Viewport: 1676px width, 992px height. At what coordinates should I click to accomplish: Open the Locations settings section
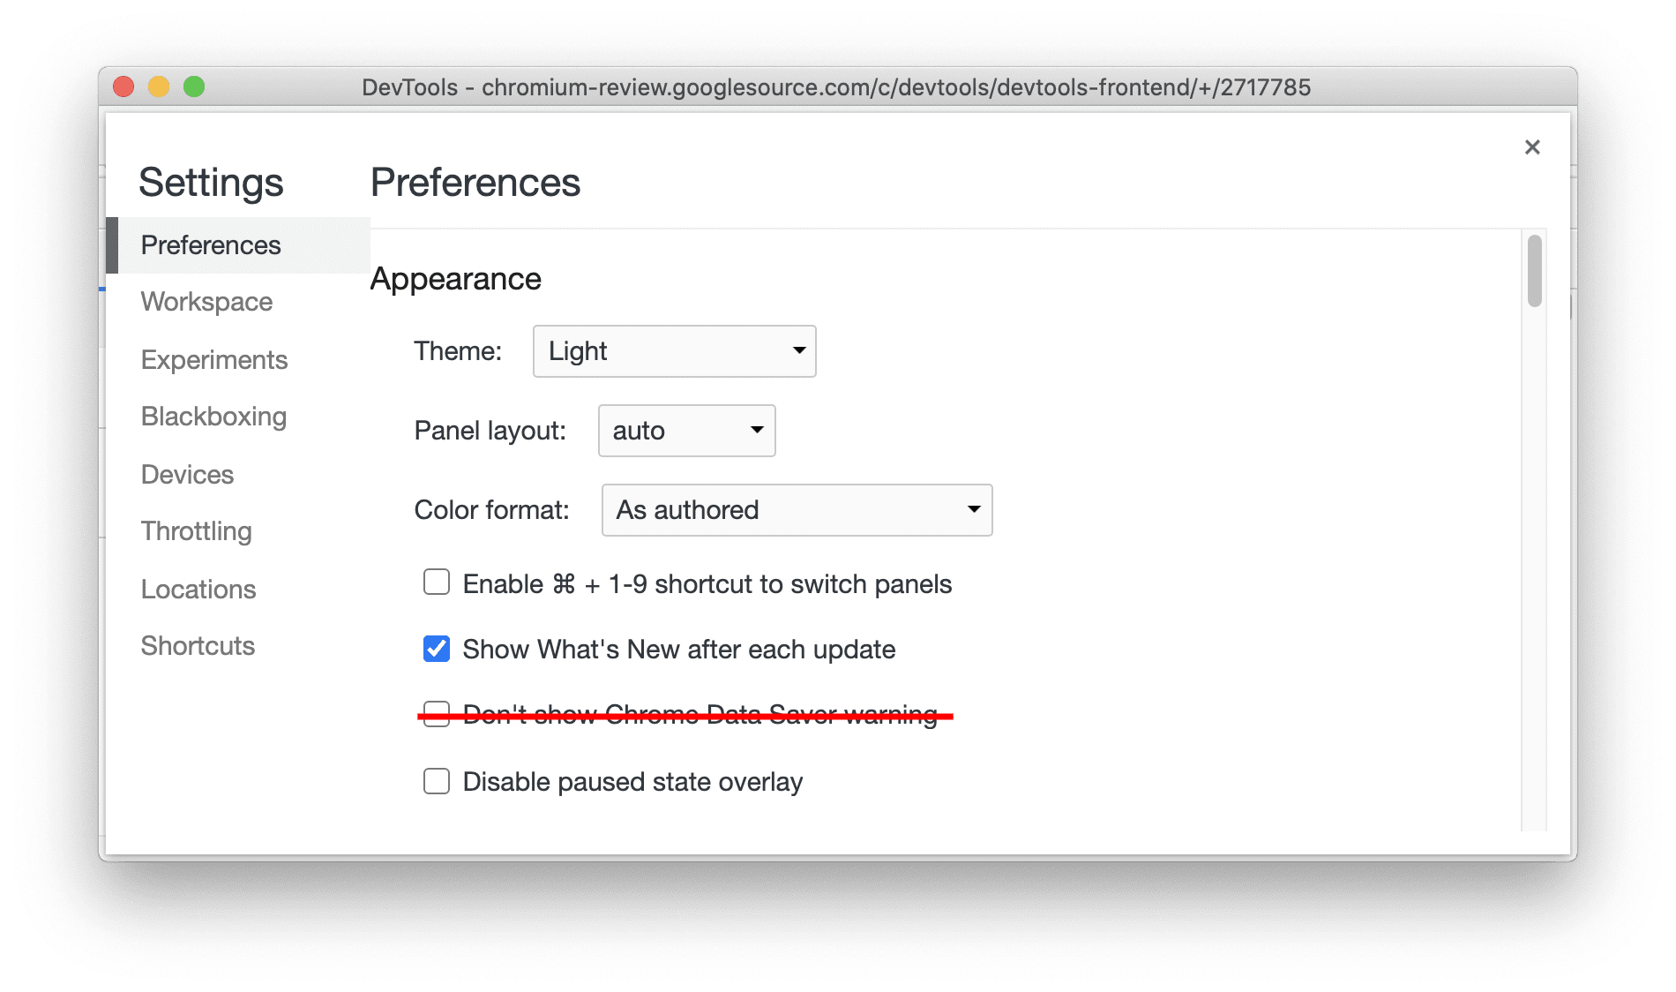pos(198,589)
